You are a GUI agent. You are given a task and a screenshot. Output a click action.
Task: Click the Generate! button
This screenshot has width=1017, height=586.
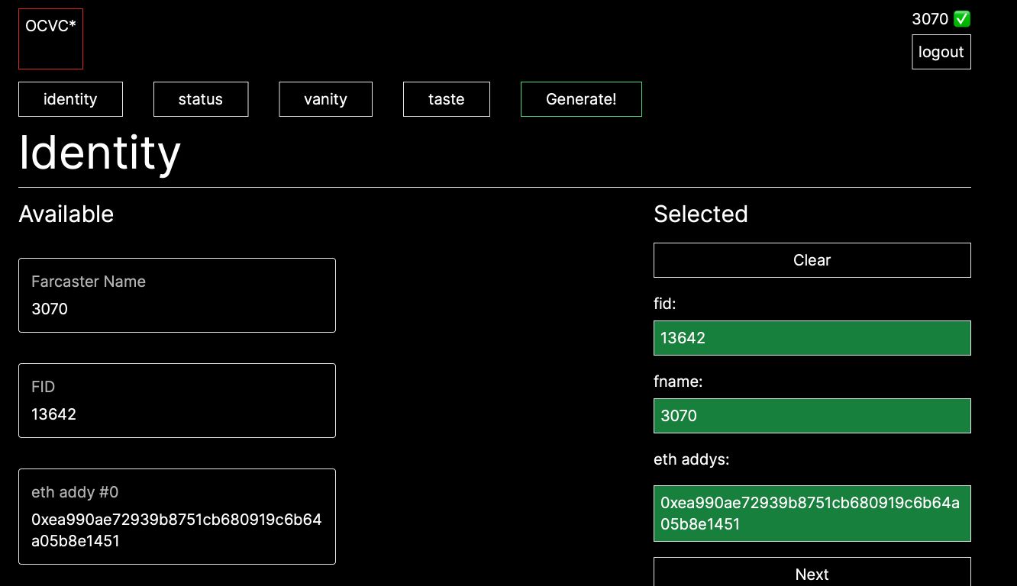[x=581, y=99]
